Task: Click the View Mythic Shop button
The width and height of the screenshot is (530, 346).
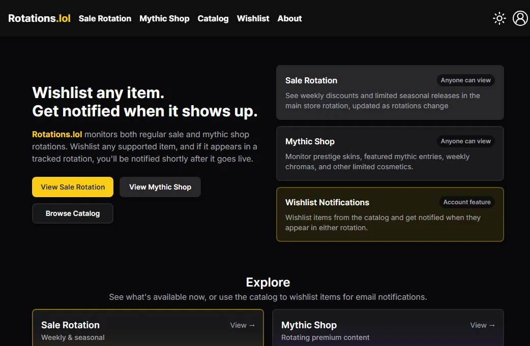Action: click(160, 187)
